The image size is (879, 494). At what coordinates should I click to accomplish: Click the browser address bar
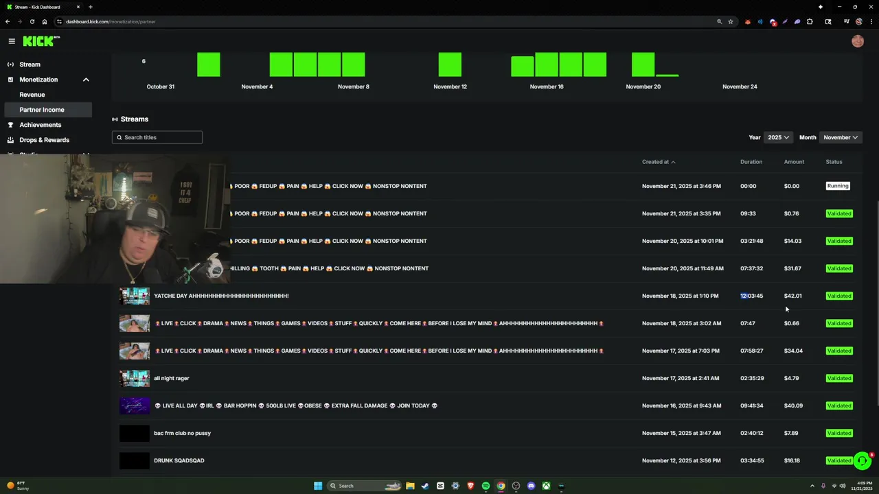tap(385, 21)
